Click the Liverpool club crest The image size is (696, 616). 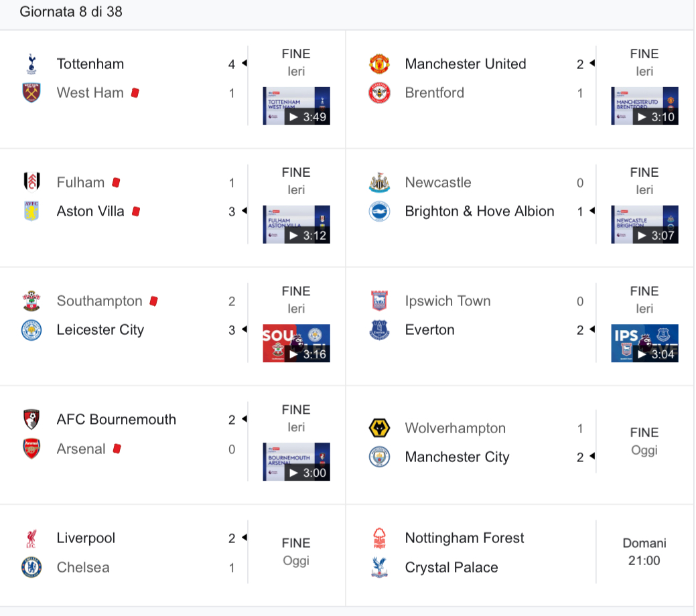[31, 538]
